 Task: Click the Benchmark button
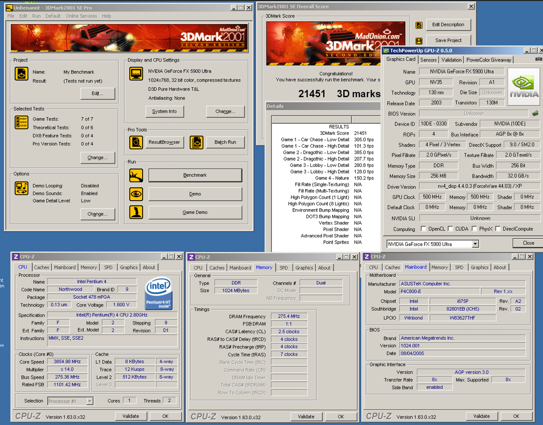tap(195, 175)
